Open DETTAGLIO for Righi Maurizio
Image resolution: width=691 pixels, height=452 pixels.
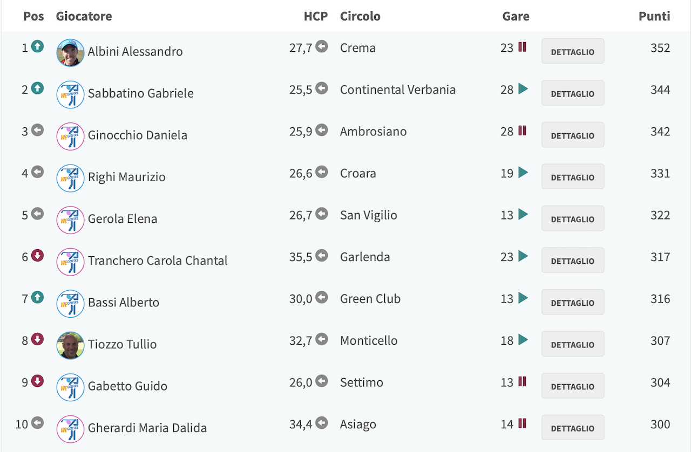click(x=573, y=177)
